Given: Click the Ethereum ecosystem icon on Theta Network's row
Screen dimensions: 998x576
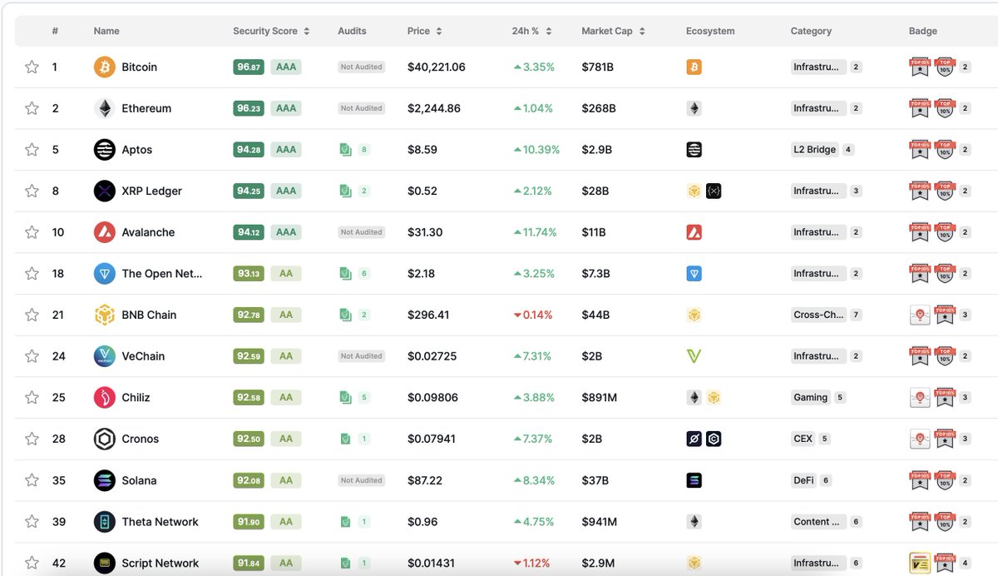Looking at the screenshot, I should [x=694, y=521].
